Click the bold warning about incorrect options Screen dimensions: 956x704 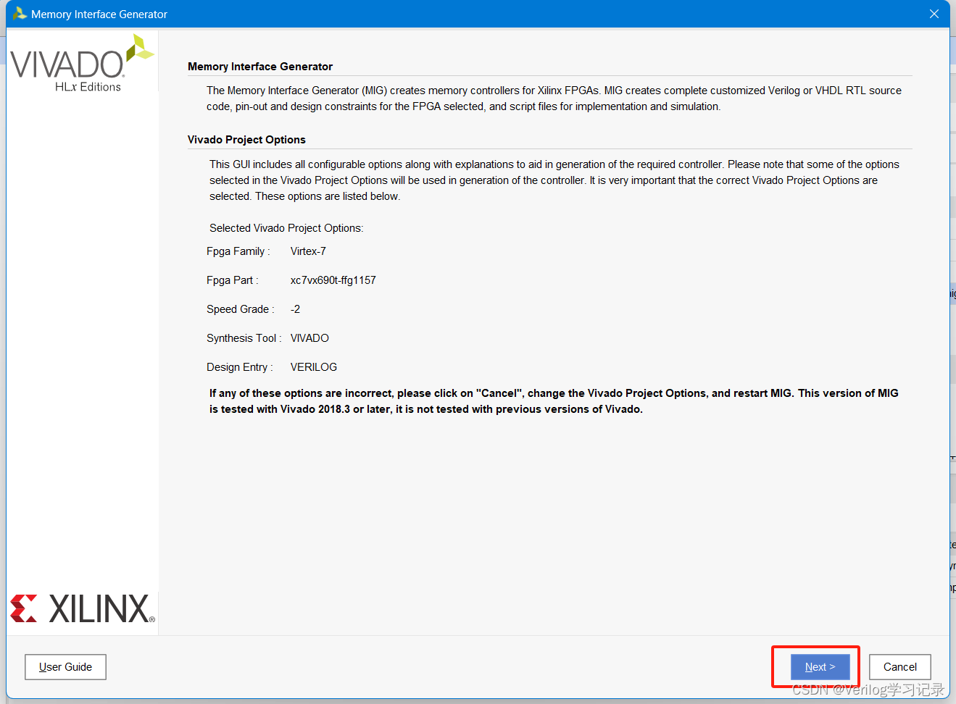coord(554,401)
